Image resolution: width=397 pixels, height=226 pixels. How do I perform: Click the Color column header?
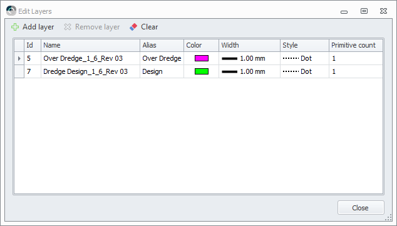(x=201, y=45)
